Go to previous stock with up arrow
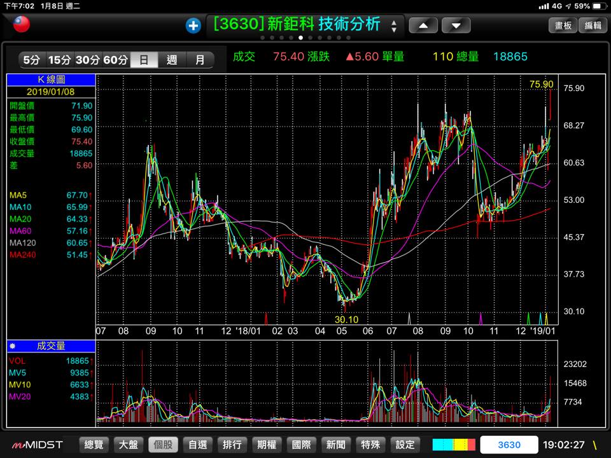 (x=423, y=25)
